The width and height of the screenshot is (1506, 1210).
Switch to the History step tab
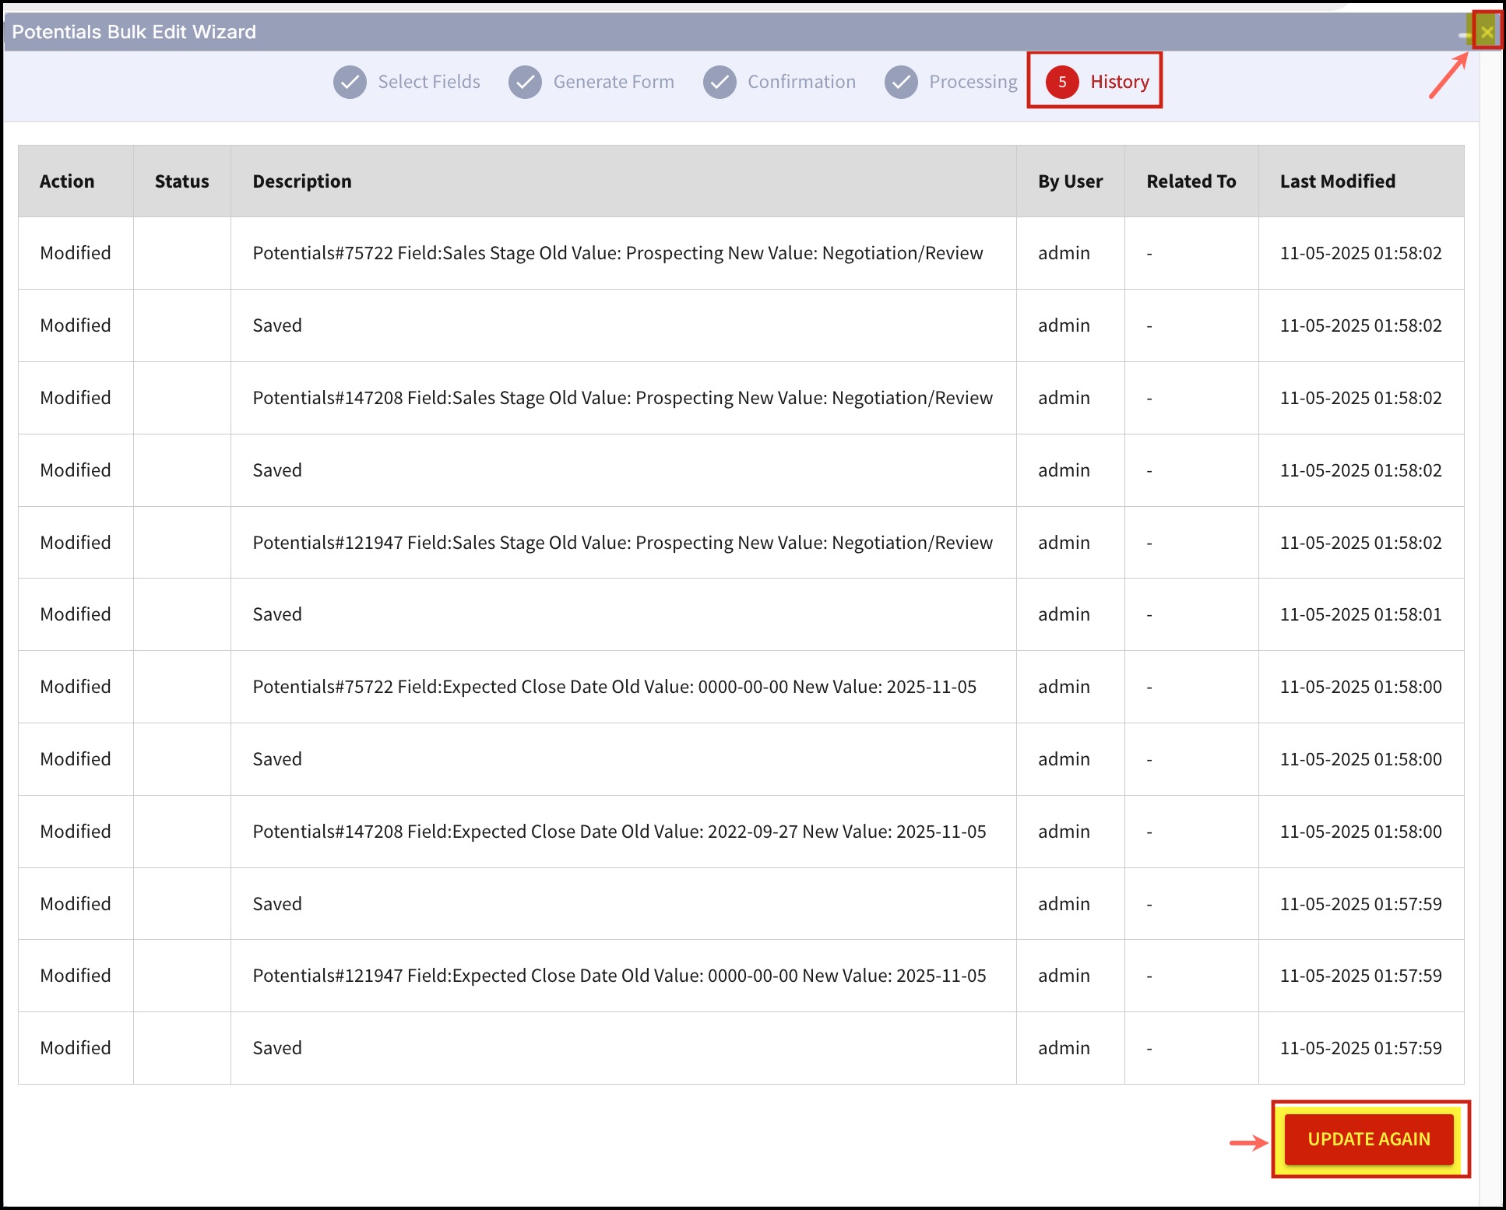[x=1119, y=82]
